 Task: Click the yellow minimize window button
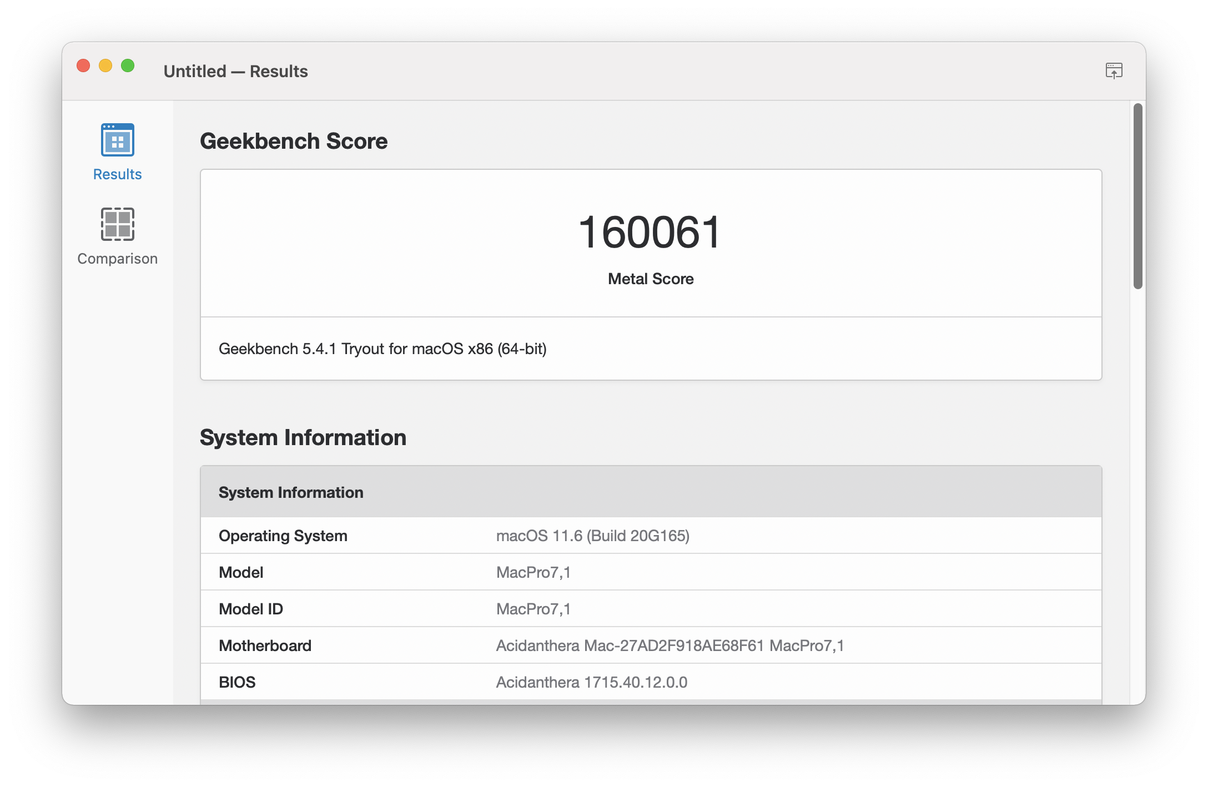pyautogui.click(x=105, y=66)
